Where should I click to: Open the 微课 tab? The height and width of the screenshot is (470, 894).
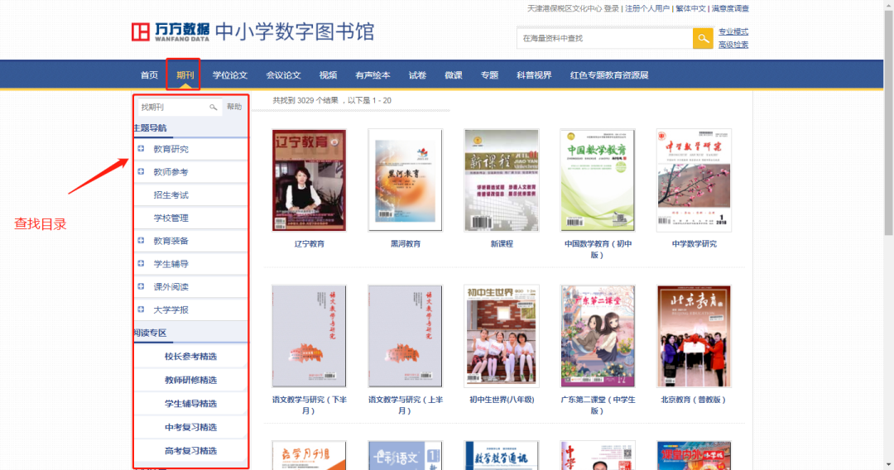(x=454, y=75)
